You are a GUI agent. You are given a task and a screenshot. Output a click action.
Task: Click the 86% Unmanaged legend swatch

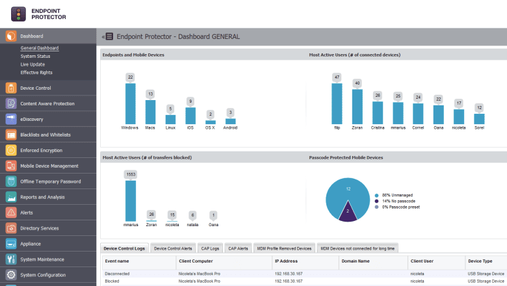click(376, 195)
